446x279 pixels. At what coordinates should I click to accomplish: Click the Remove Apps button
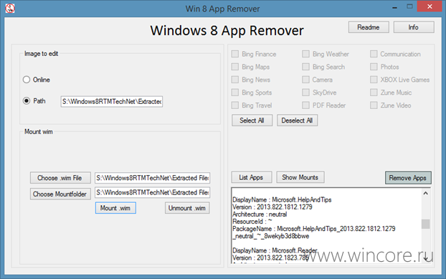[408, 178]
